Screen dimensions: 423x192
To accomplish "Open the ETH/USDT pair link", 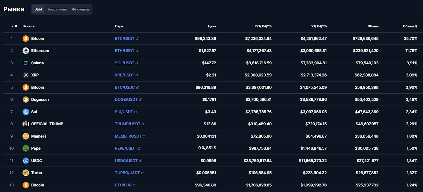I will click(125, 51).
